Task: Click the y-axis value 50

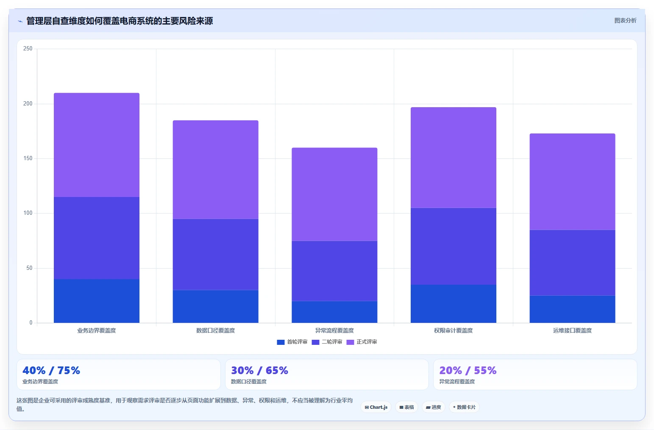Action: [x=29, y=268]
